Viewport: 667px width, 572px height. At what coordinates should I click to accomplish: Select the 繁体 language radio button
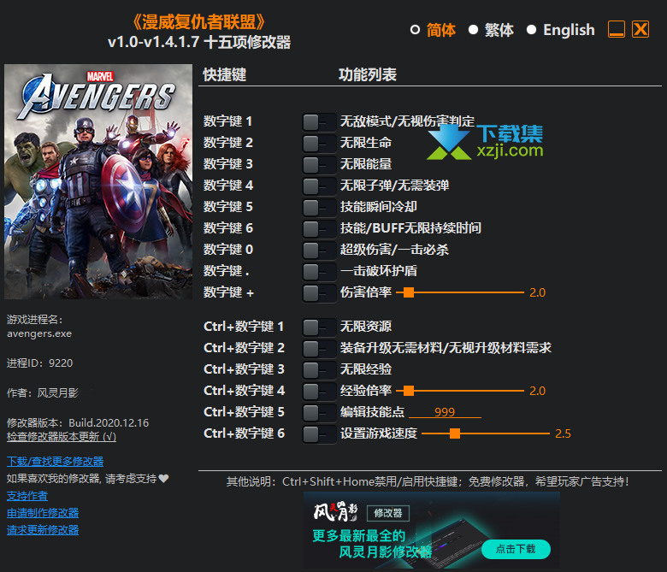[x=473, y=30]
